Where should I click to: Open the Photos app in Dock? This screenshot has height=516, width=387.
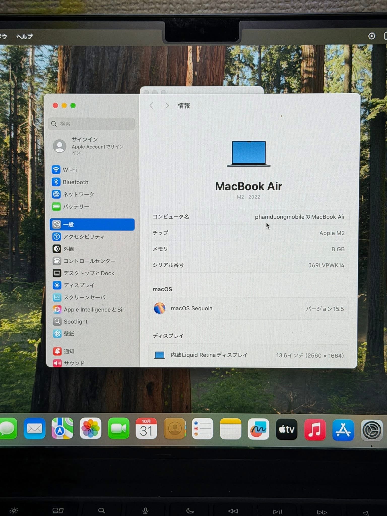coord(90,429)
